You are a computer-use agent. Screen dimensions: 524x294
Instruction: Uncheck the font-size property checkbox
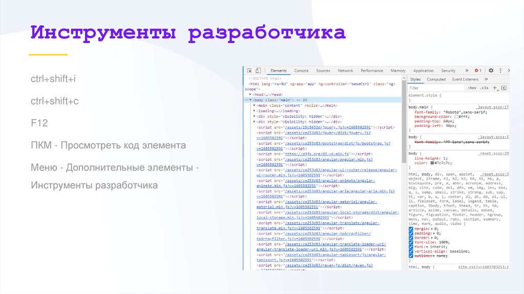click(411, 242)
